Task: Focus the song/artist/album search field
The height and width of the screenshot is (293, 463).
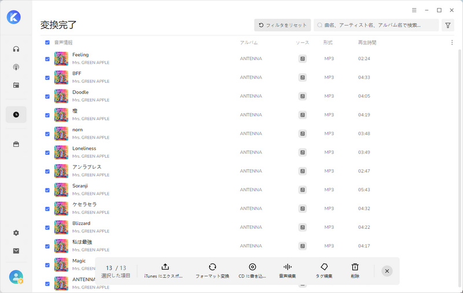Action: [376, 25]
